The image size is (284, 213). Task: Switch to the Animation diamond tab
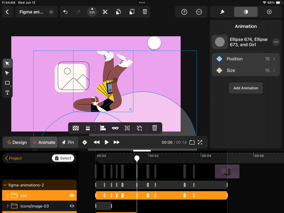click(x=246, y=12)
